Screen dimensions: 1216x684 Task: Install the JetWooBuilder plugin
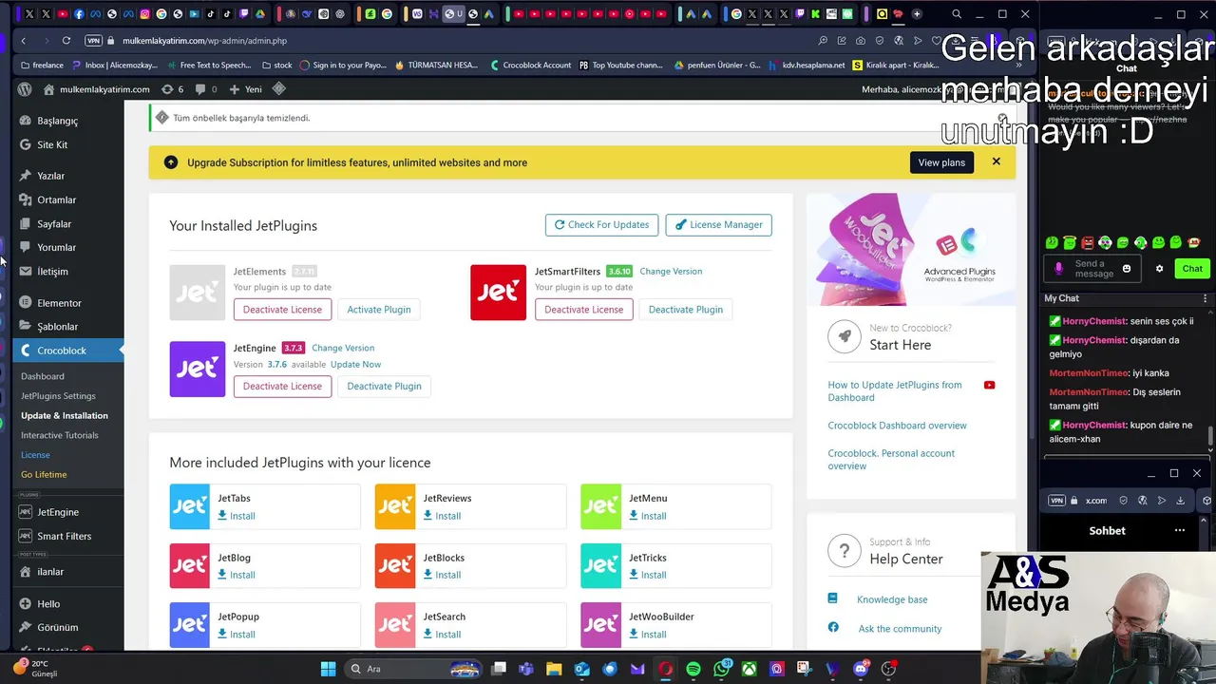[x=648, y=635]
